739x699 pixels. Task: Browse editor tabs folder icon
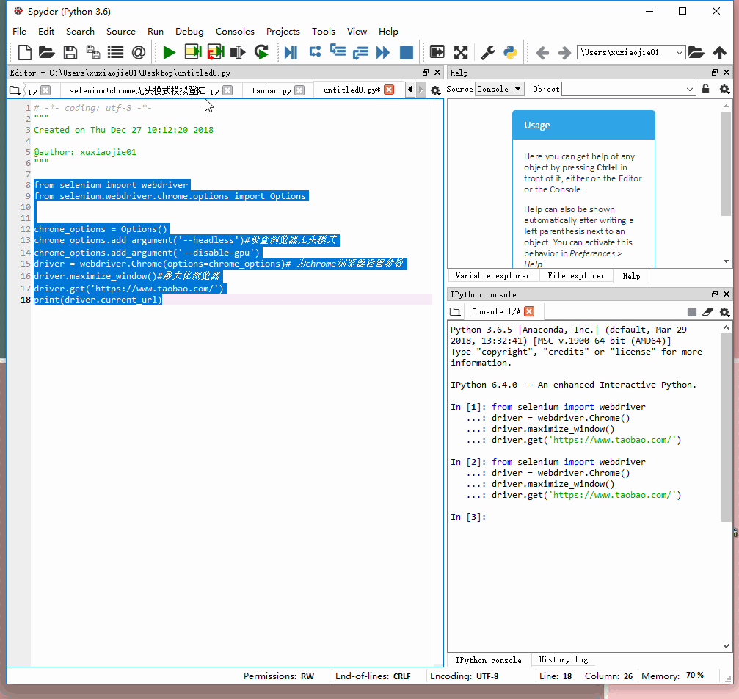15,90
